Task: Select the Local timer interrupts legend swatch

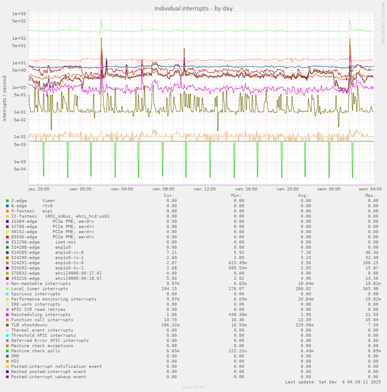Action: pos(7,289)
